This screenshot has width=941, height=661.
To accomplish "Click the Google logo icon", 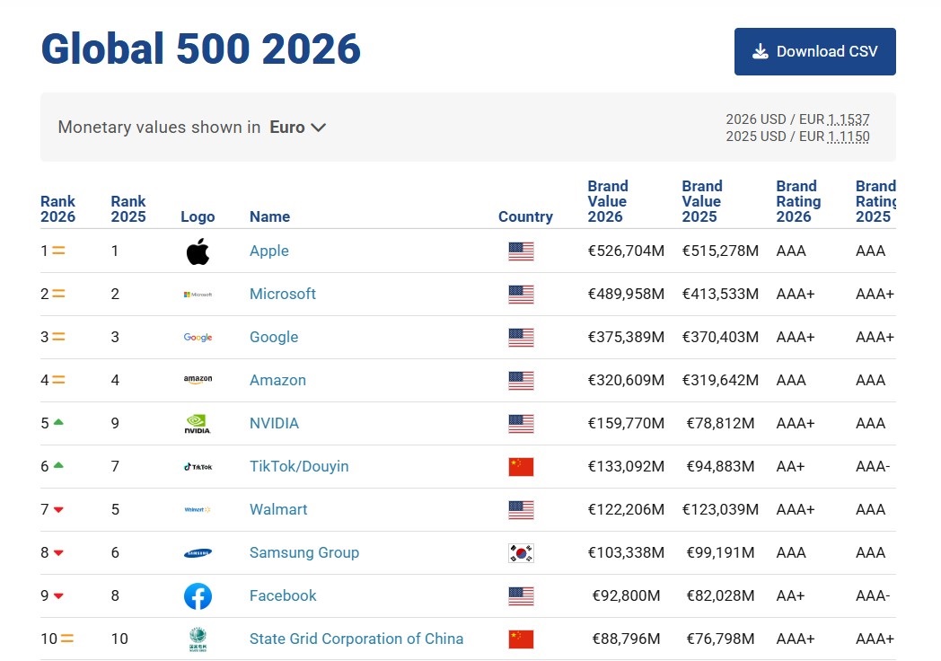I will [x=198, y=338].
